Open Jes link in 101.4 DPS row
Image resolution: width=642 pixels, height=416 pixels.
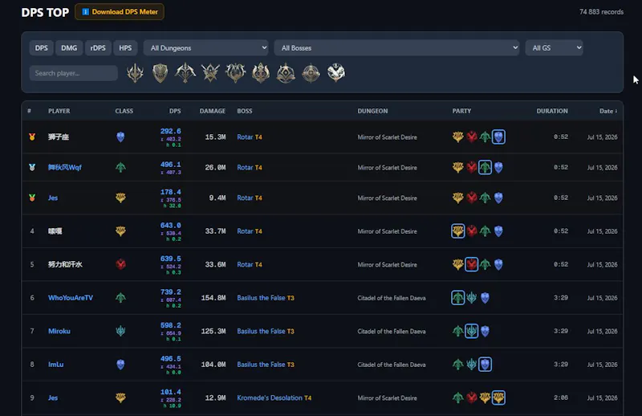coord(53,398)
